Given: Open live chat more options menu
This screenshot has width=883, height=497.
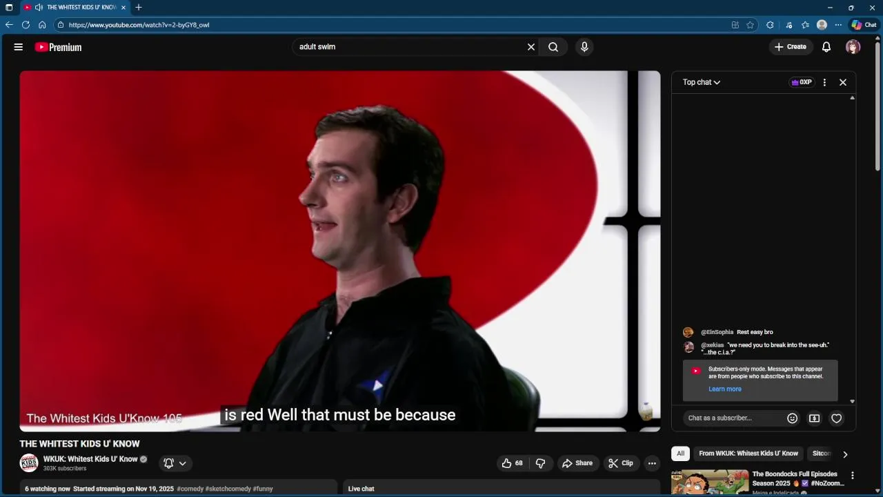Looking at the screenshot, I should click(824, 82).
